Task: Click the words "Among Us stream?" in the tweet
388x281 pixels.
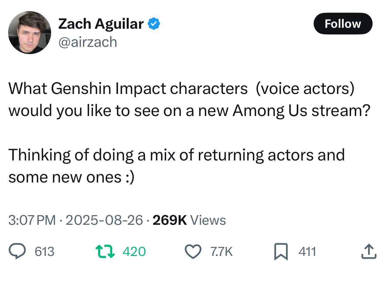Action: pyautogui.click(x=301, y=111)
